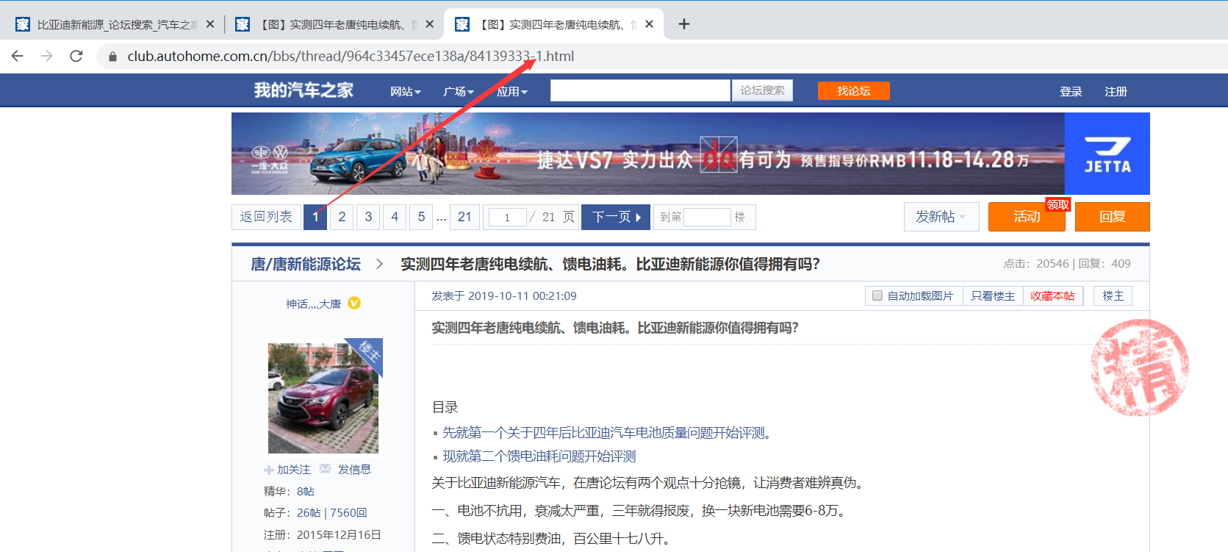Click 加关注 to follow the author
Image resolution: width=1228 pixels, height=552 pixels.
pos(287,470)
